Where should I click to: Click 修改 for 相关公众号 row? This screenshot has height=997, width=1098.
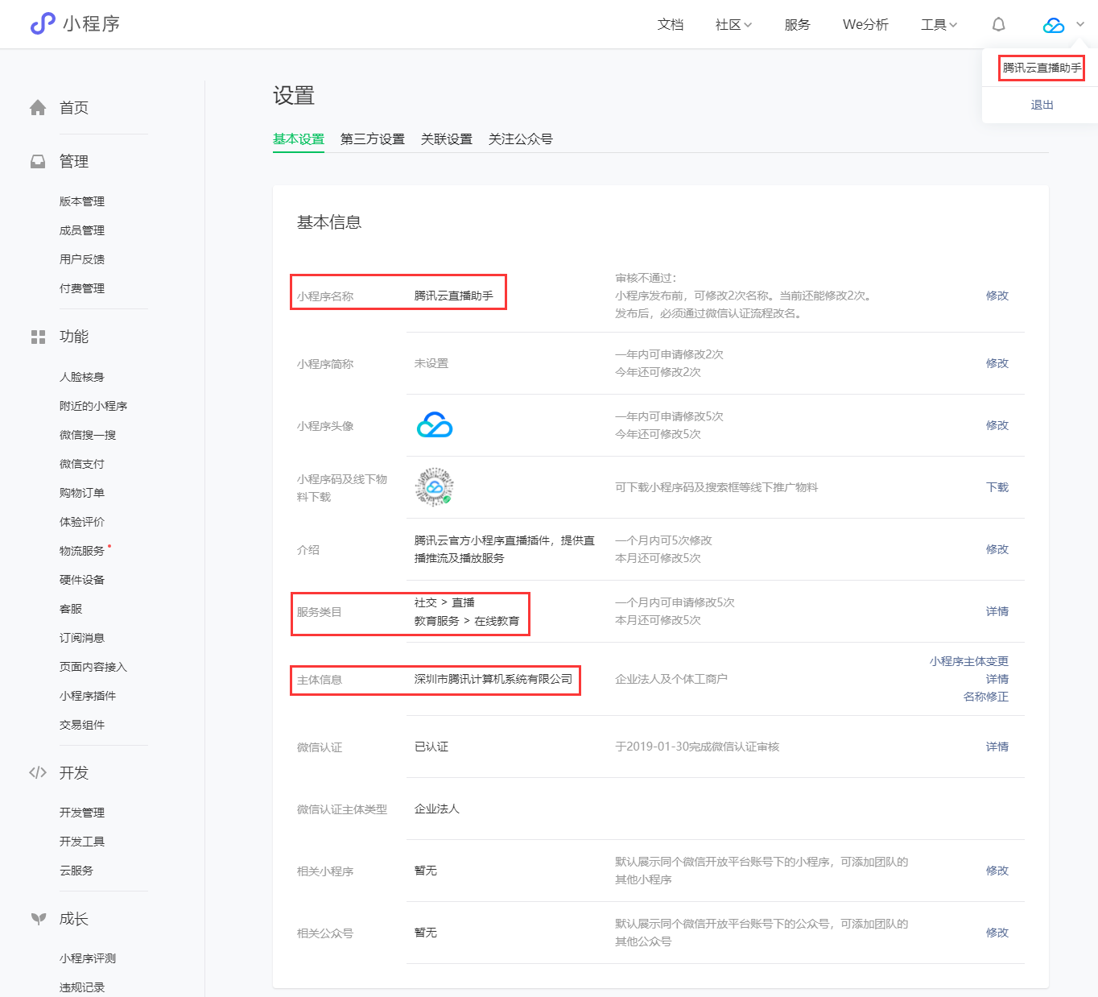tap(997, 933)
